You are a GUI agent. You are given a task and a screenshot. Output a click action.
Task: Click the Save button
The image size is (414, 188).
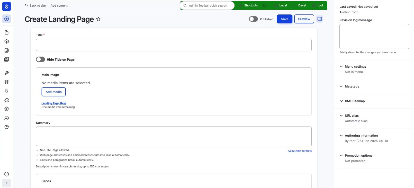tap(285, 19)
